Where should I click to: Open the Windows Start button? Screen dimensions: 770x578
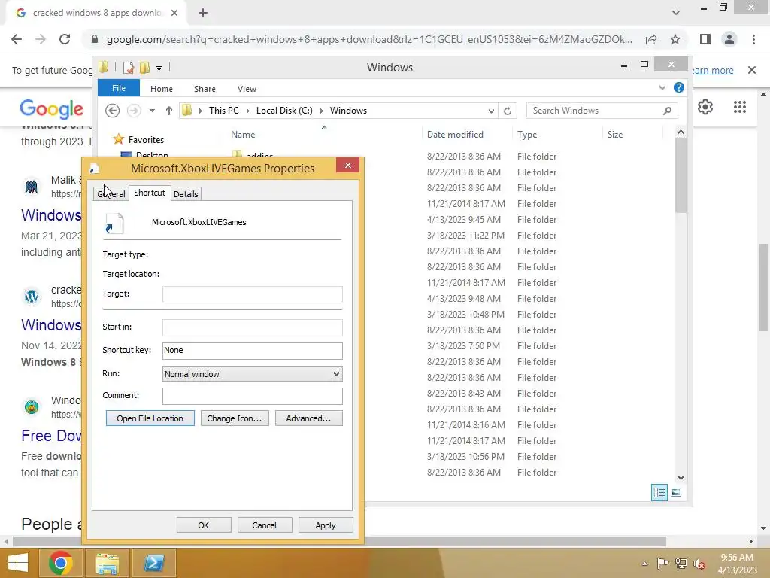coord(18,563)
